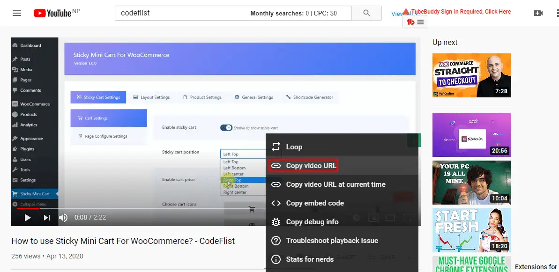The image size is (559, 272).
Task: Toggle Loop in the context menu
Action: 294,147
